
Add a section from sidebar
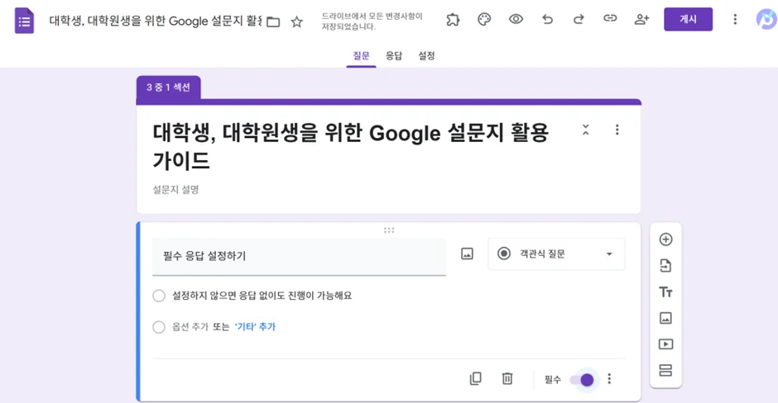coord(665,370)
